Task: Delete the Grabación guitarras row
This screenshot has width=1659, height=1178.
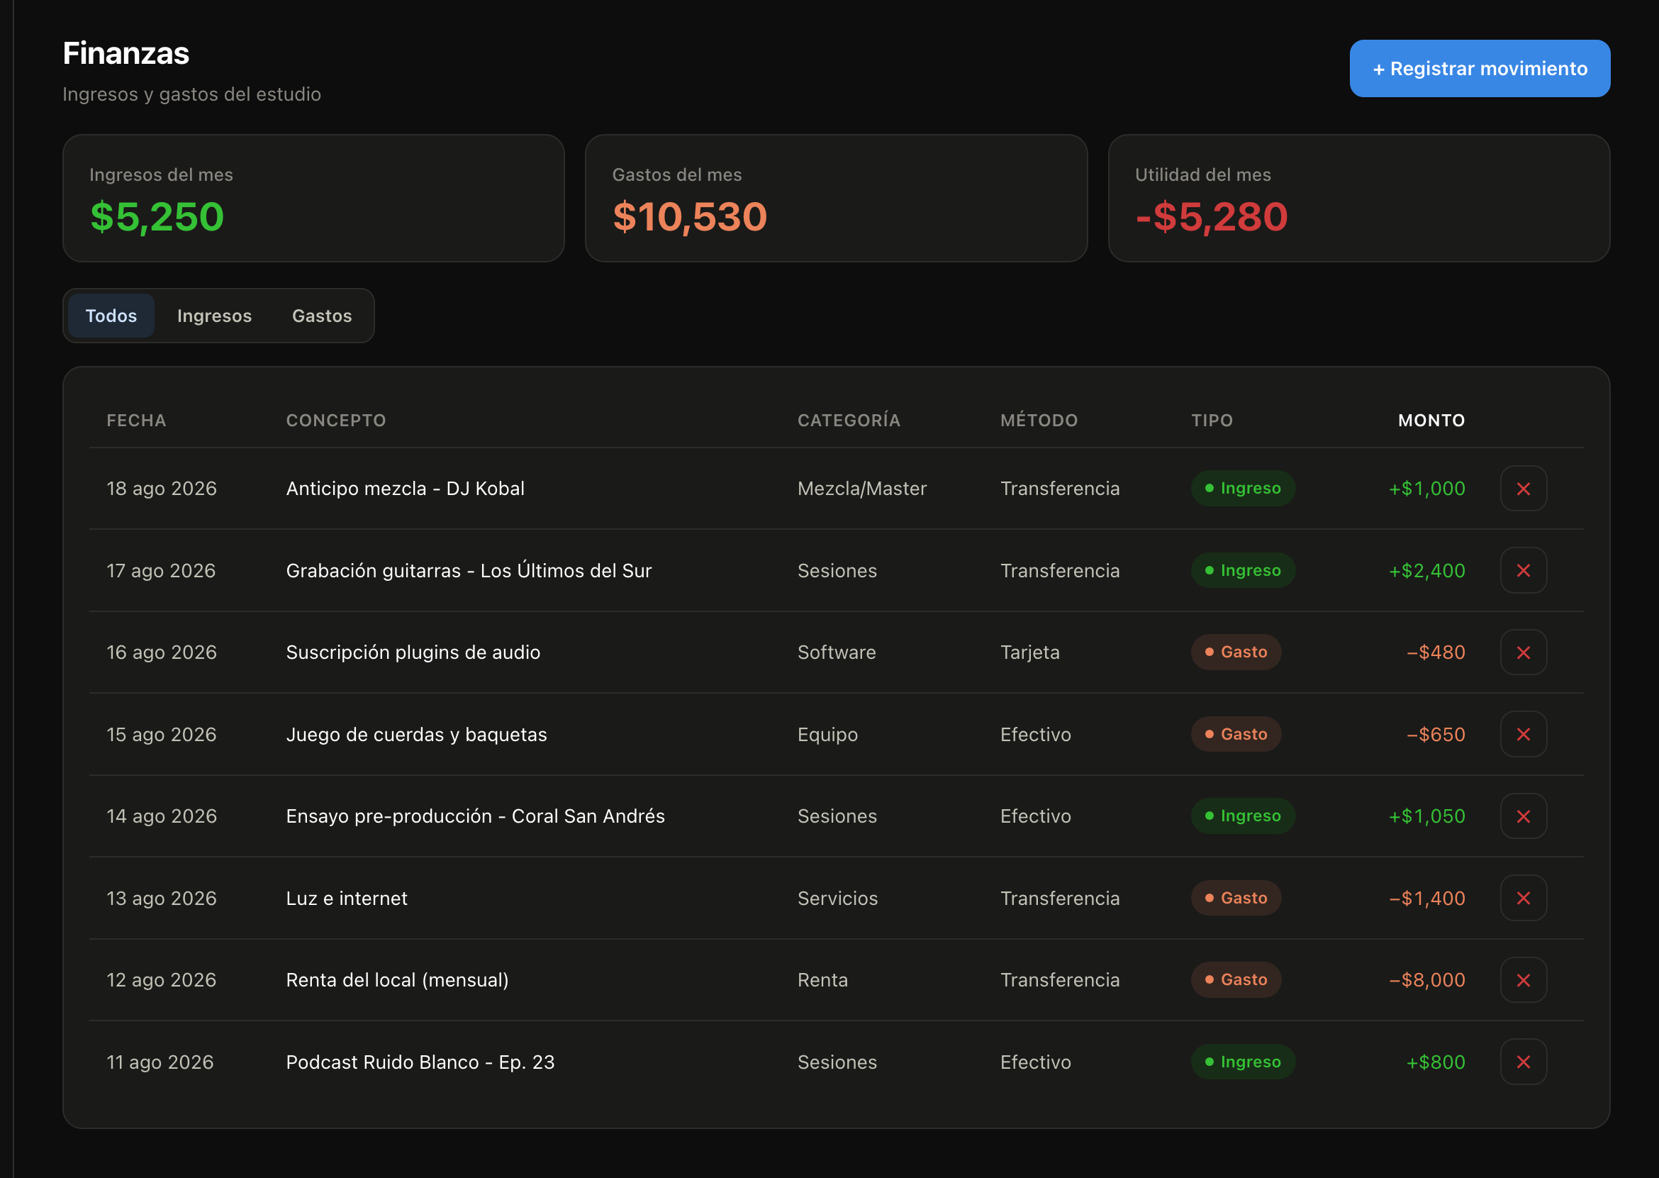Action: pyautogui.click(x=1523, y=570)
